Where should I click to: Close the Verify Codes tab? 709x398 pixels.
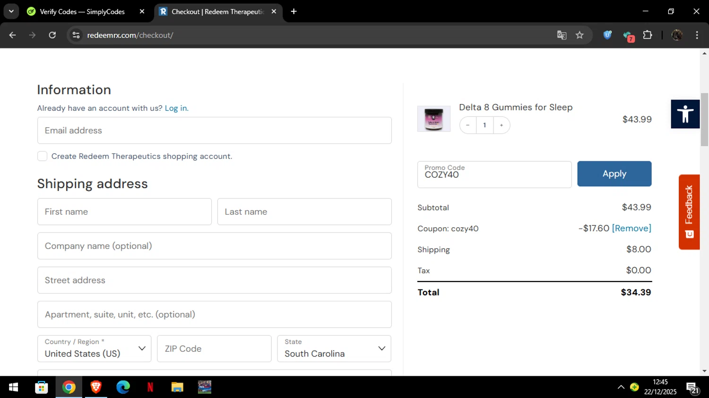click(x=142, y=11)
